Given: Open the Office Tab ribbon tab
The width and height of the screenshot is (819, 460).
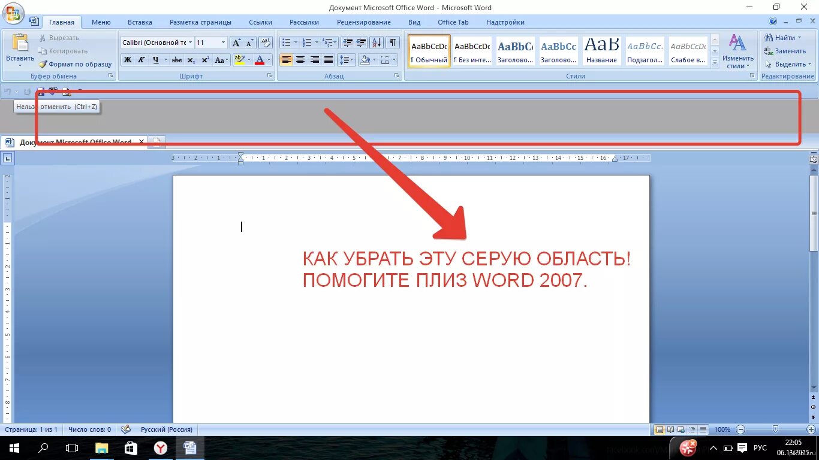Looking at the screenshot, I should [x=453, y=22].
